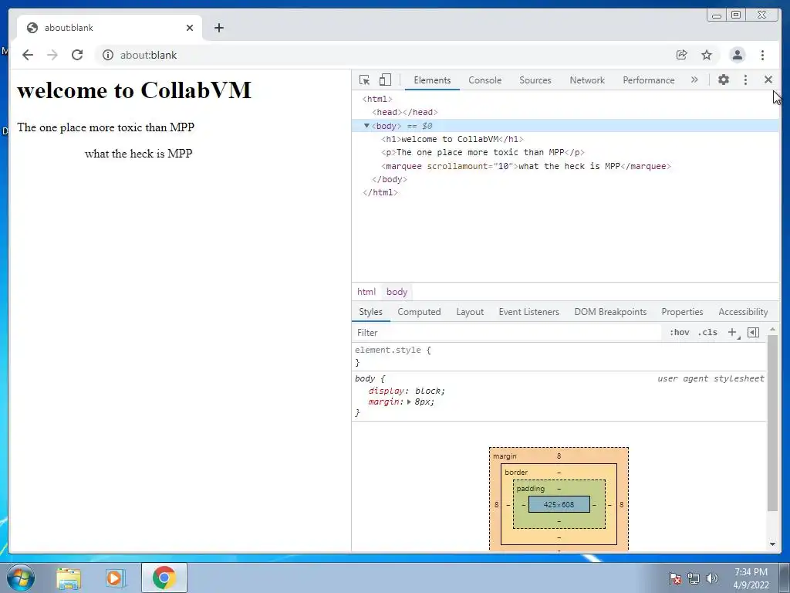Open the Action Center flag icon
Screen dimensions: 790x593
pos(675,578)
